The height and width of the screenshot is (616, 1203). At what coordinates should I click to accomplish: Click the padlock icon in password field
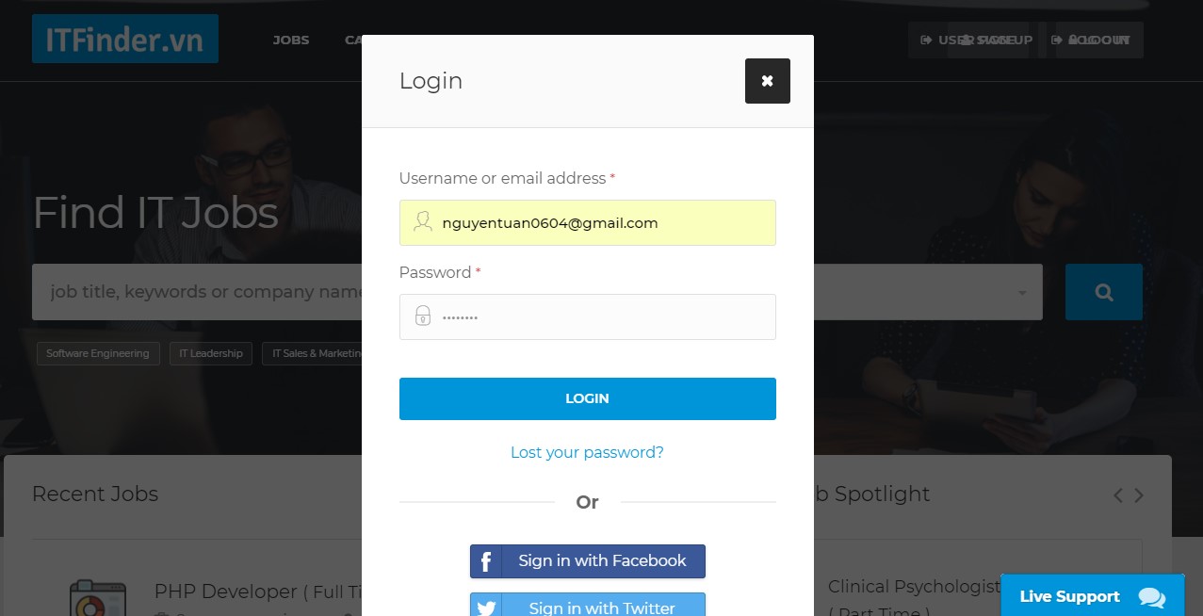pos(423,316)
